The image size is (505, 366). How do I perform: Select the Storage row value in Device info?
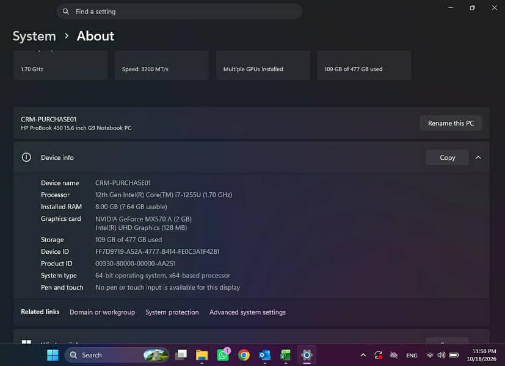(128, 240)
